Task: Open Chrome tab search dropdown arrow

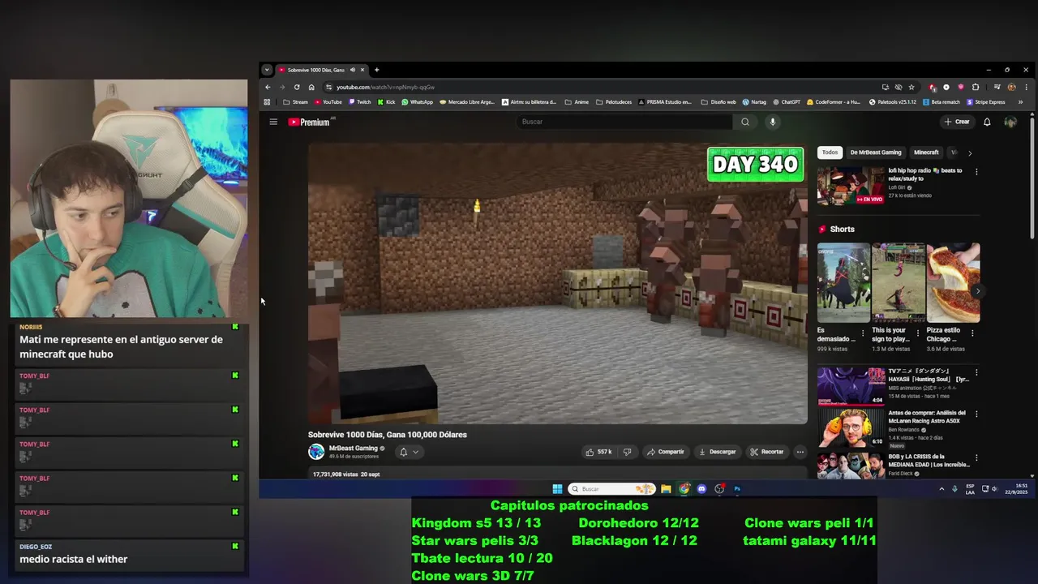Action: pos(266,70)
